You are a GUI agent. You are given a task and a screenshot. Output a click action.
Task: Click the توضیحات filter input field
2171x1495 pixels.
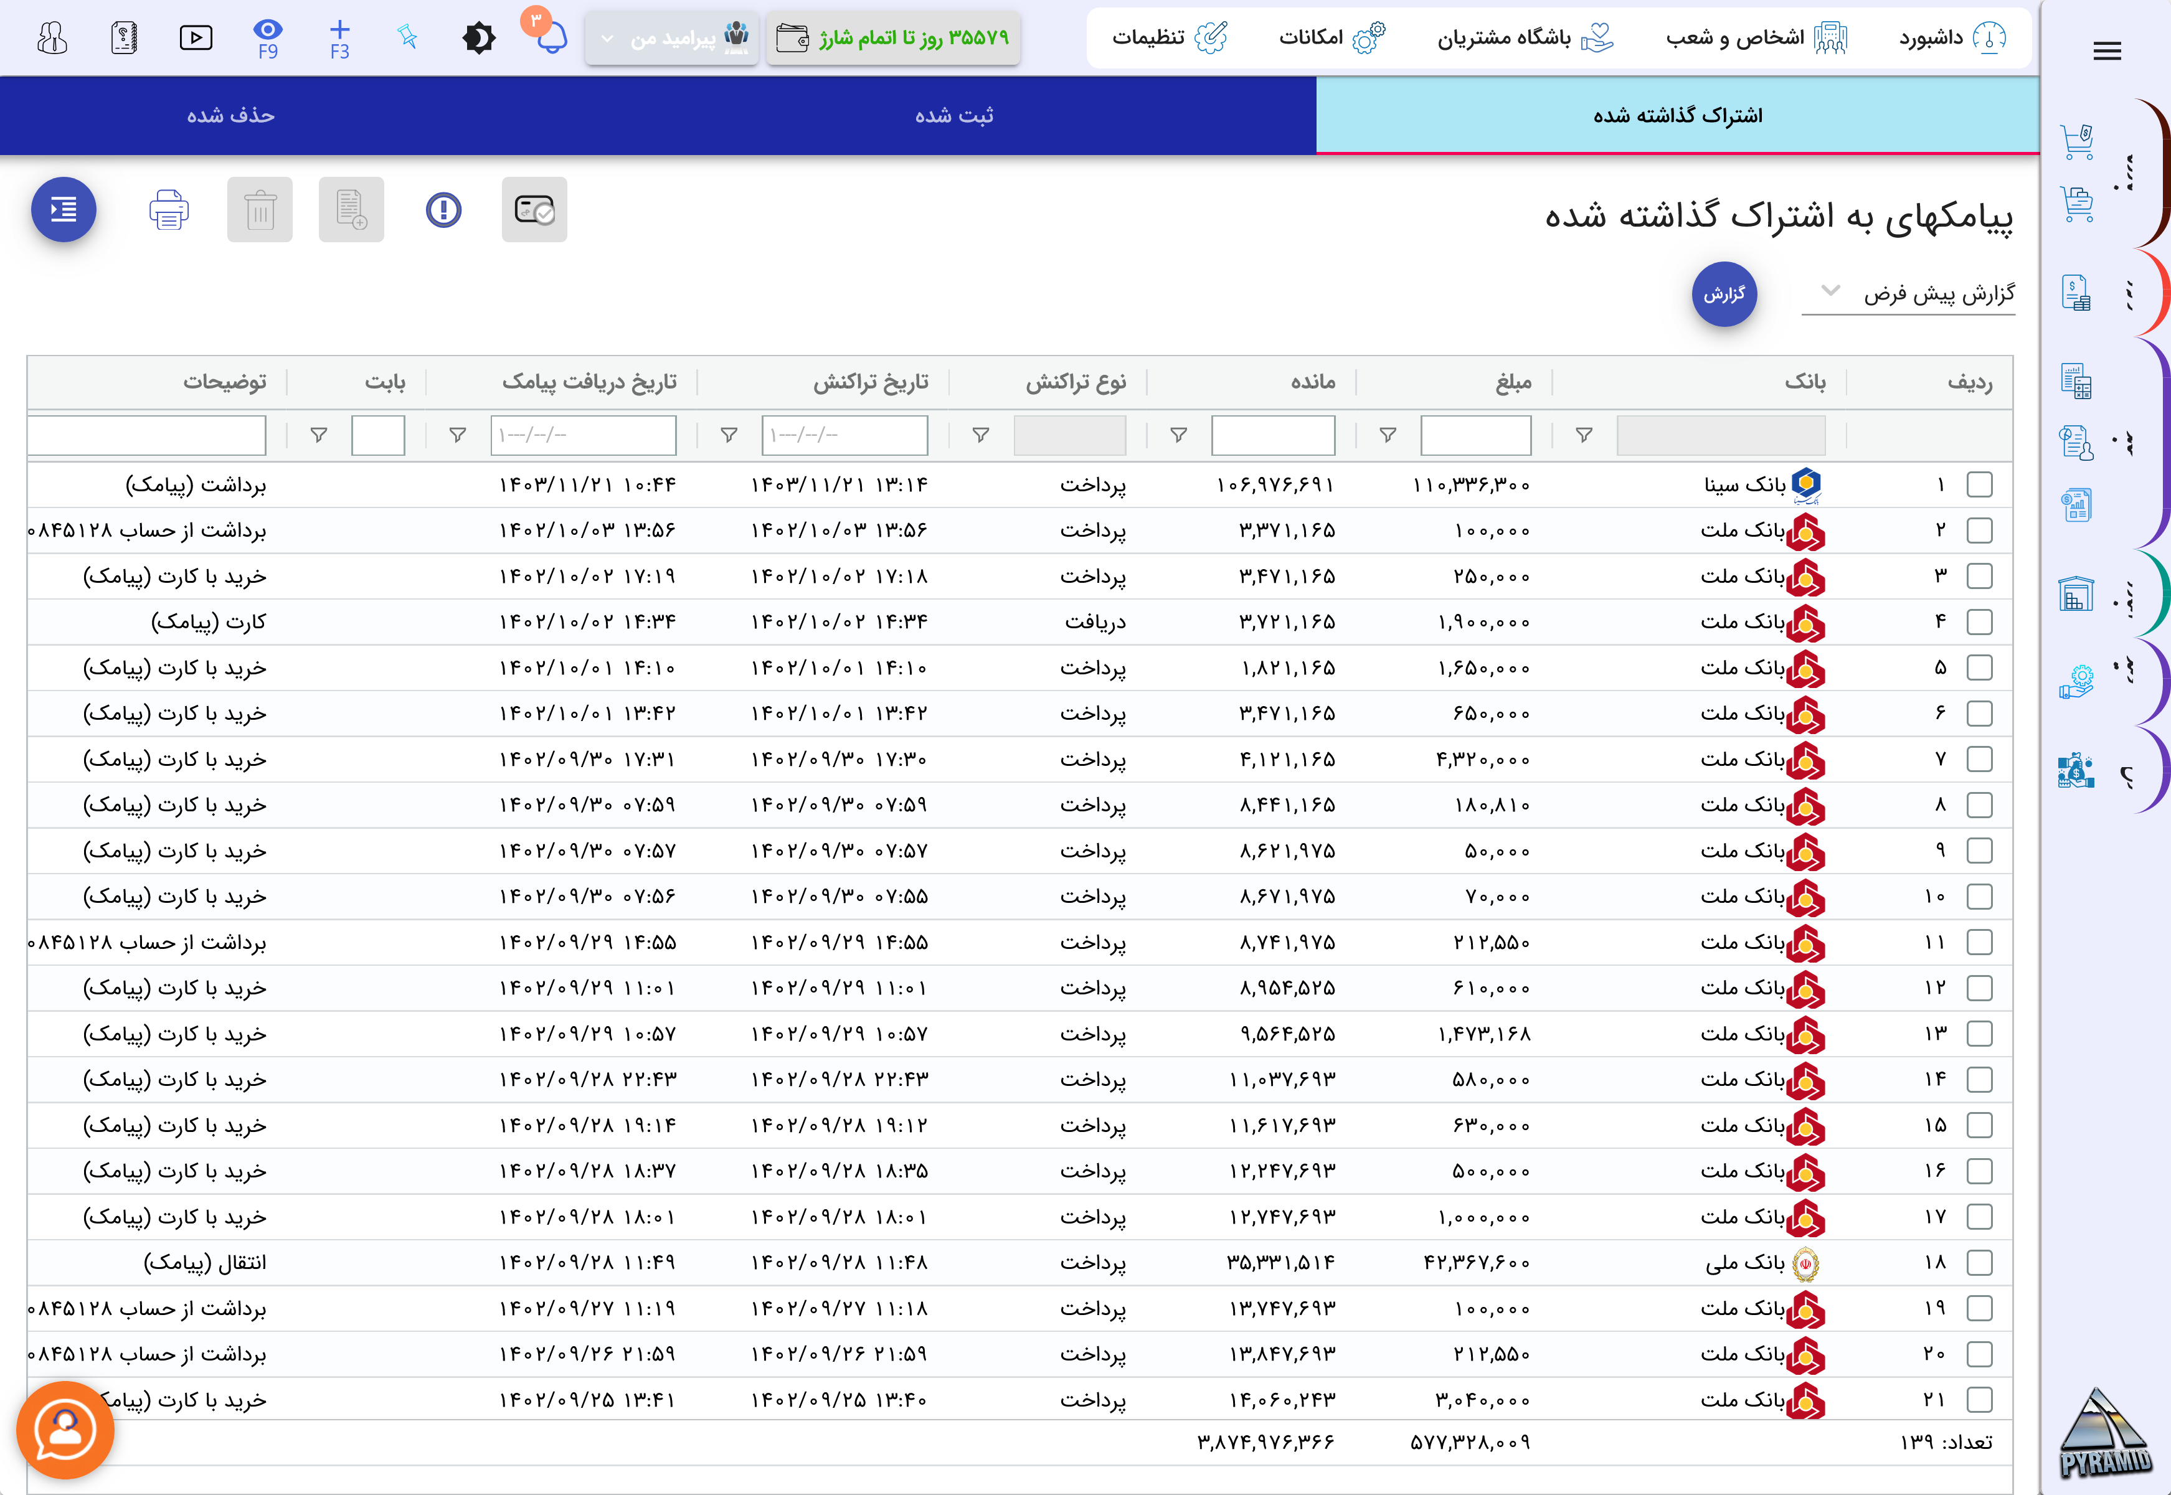pyautogui.click(x=147, y=436)
